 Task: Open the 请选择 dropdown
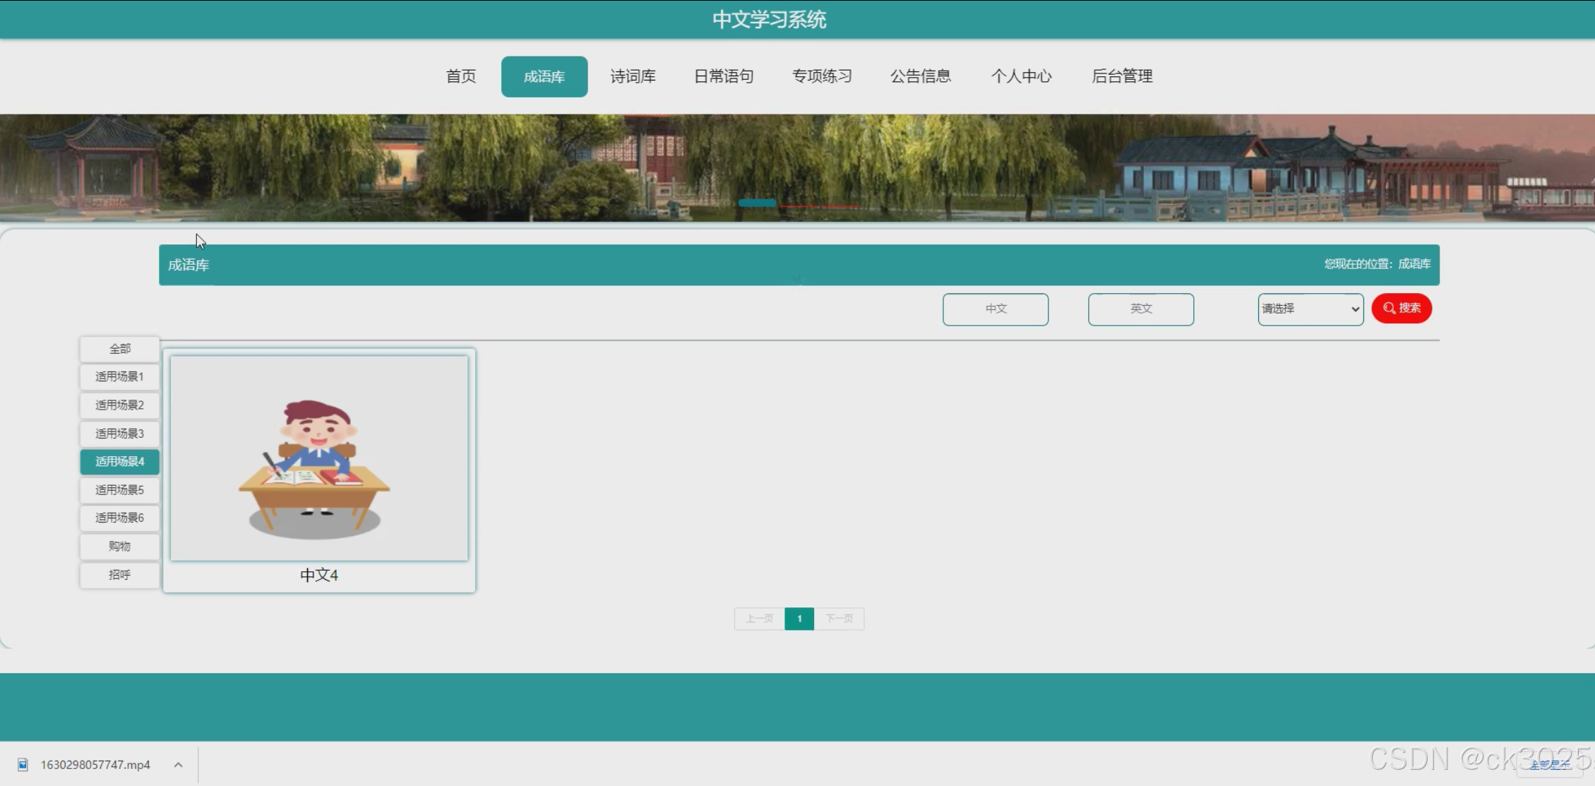coord(1310,309)
